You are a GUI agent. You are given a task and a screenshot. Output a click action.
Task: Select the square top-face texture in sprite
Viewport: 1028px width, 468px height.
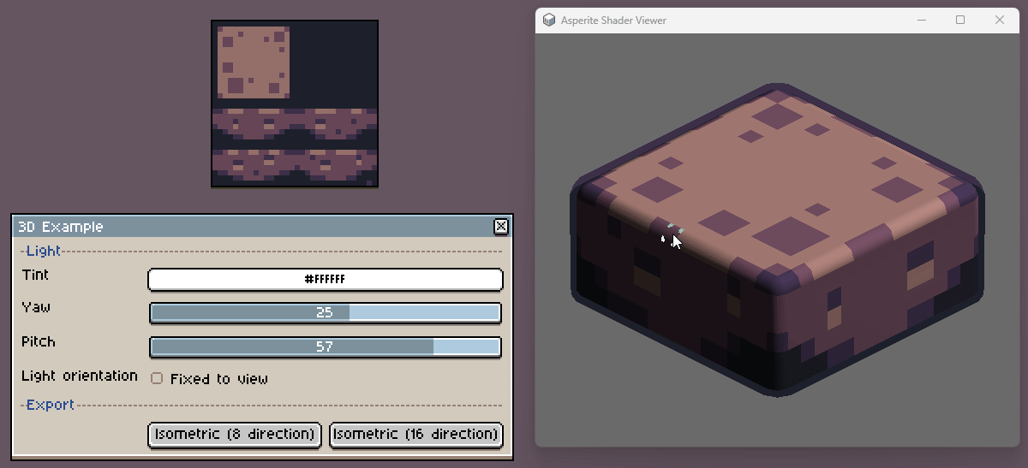(253, 61)
